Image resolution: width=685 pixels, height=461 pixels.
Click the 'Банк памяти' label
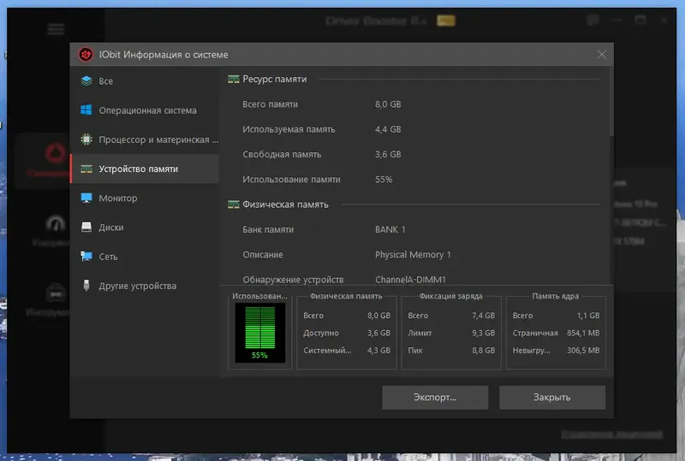[x=268, y=229]
